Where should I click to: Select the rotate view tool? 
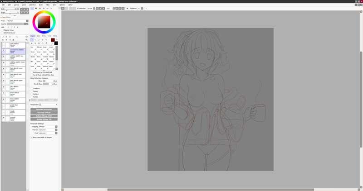point(39,43)
